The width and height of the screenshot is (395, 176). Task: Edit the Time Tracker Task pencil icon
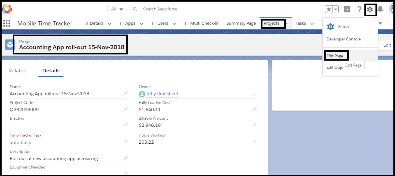126,141
